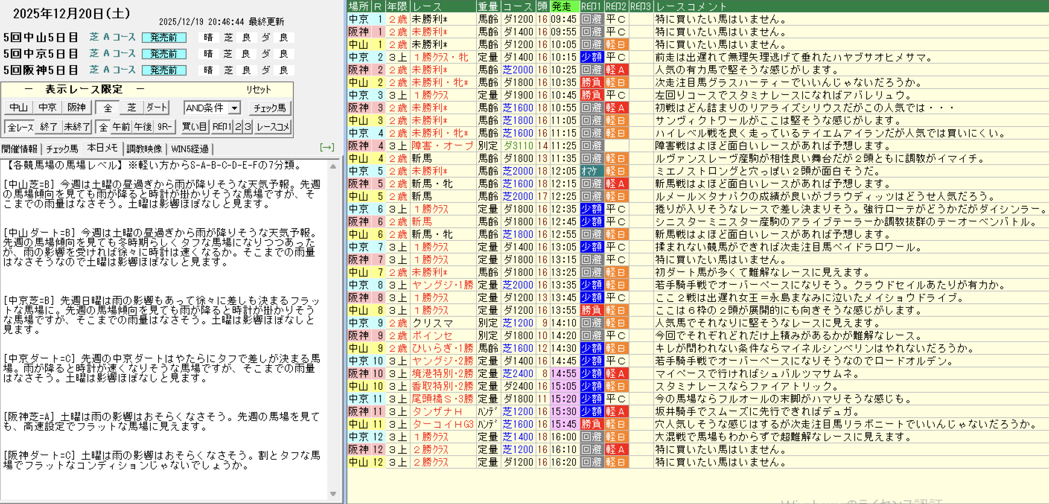Image resolution: width=1049 pixels, height=504 pixels.
Task: Click the green [→] expand panel icon
Action: click(327, 147)
